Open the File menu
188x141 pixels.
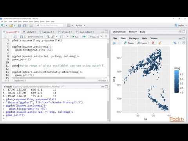(2, 22)
